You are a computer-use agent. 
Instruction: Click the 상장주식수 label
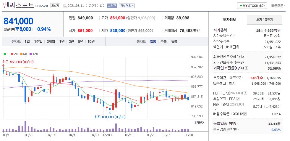pos(221,41)
